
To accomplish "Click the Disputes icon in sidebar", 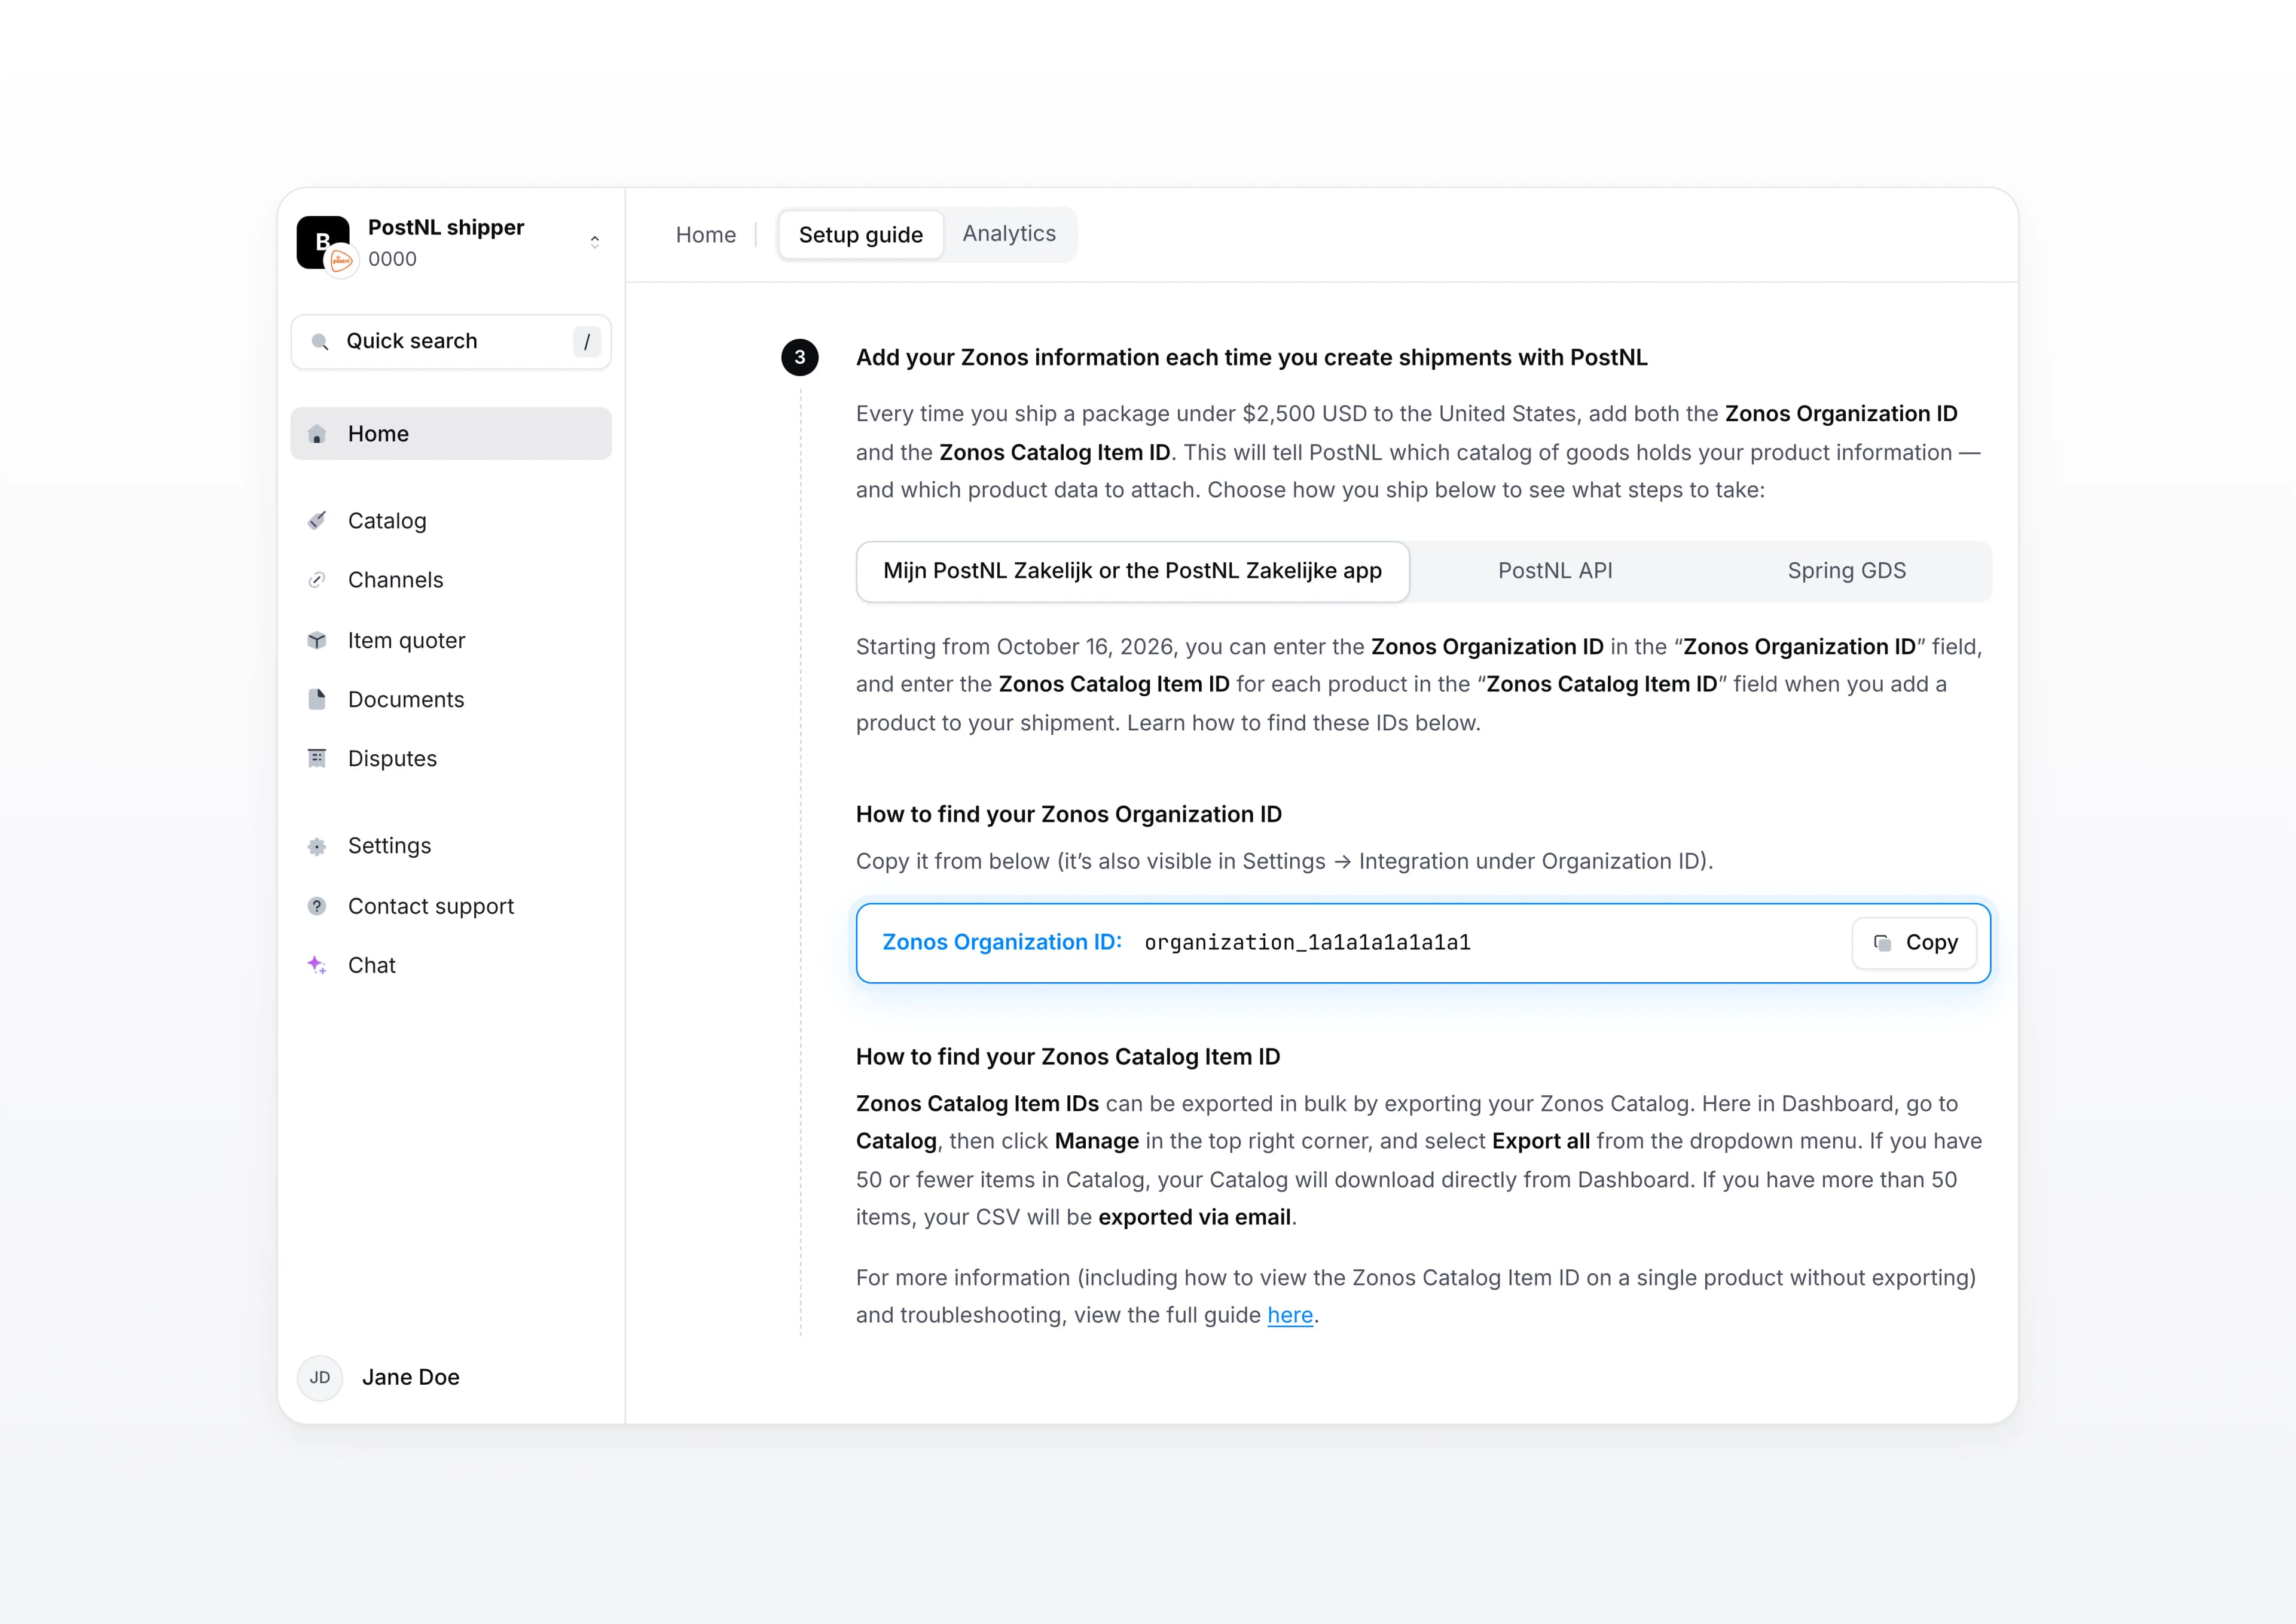I will point(317,758).
